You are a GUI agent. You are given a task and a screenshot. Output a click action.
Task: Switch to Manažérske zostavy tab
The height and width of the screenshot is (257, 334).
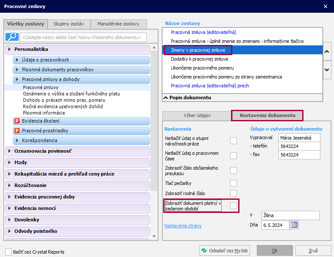[x=118, y=24]
